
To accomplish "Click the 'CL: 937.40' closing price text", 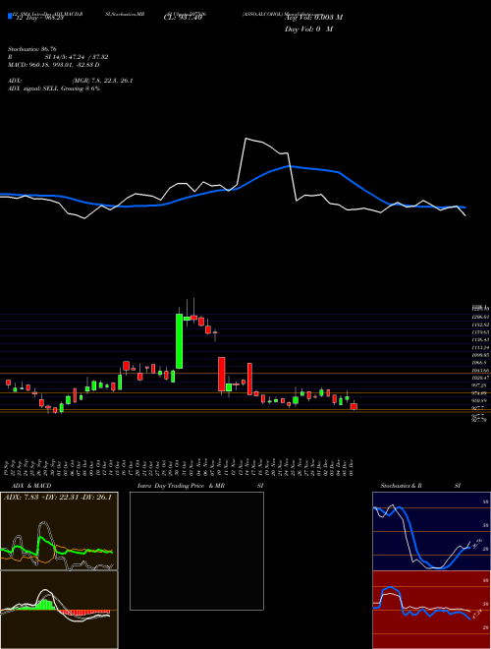I will 183,18.
